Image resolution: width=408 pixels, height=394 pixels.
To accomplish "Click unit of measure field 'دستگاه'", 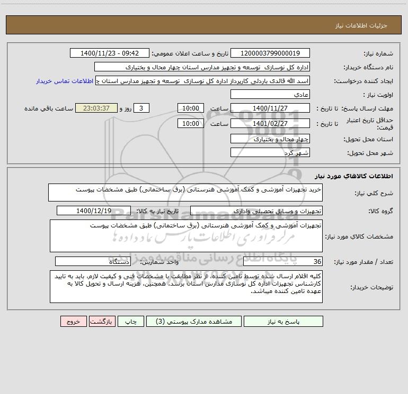I will click(93, 261).
